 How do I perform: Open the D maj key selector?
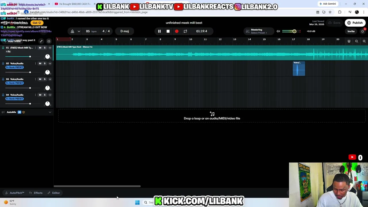pyautogui.click(x=124, y=31)
